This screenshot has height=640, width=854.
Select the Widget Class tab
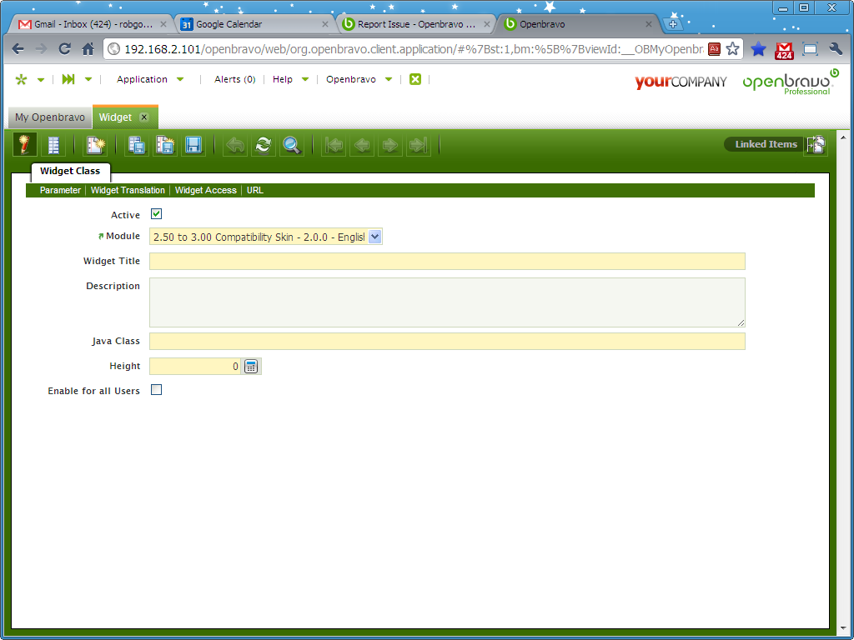pos(70,171)
